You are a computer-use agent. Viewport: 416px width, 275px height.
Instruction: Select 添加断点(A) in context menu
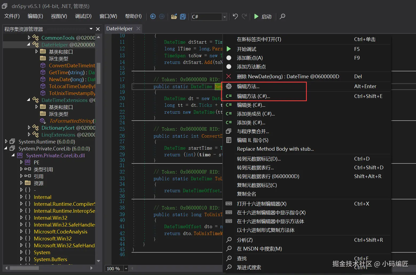pyautogui.click(x=250, y=58)
